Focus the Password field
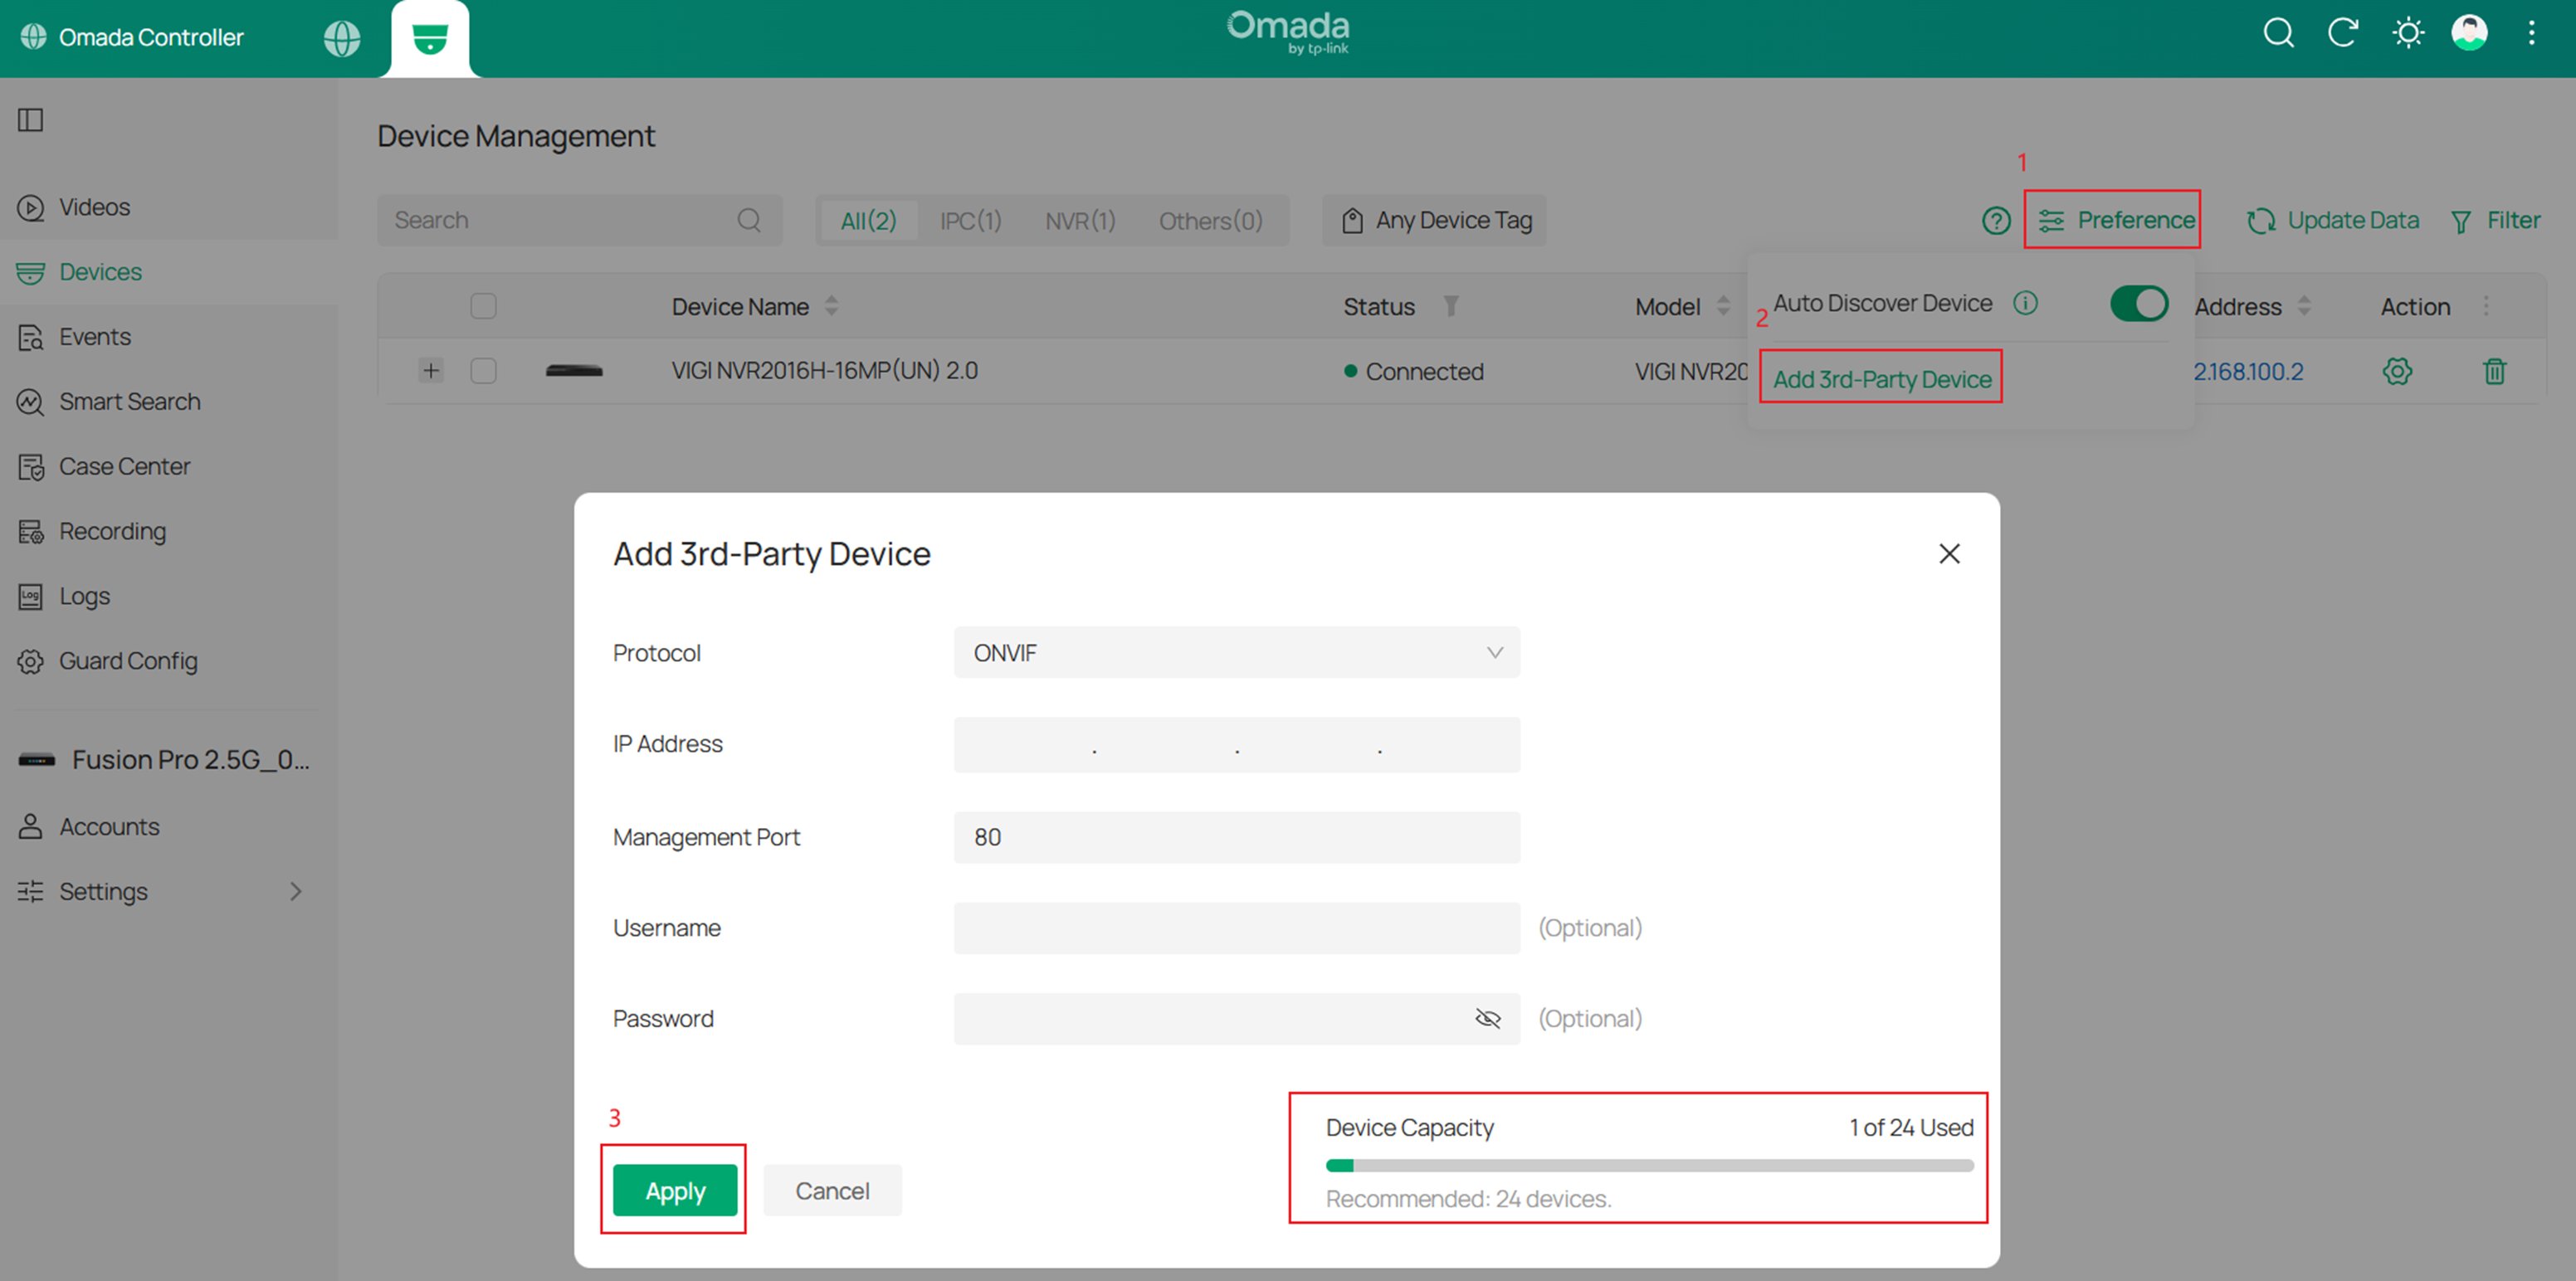Viewport: 2576px width, 1281px height. click(1236, 1019)
